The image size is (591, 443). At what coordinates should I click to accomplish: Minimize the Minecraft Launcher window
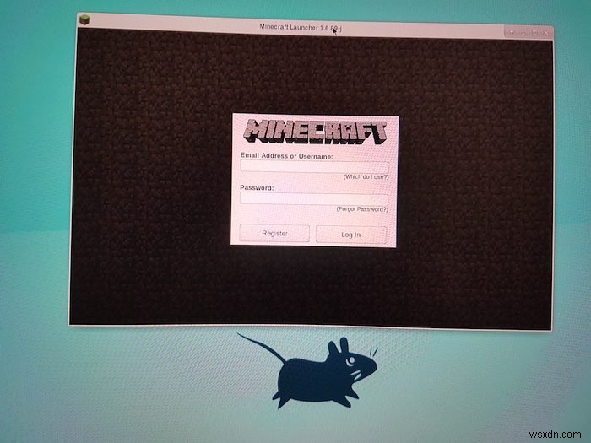[x=523, y=33]
